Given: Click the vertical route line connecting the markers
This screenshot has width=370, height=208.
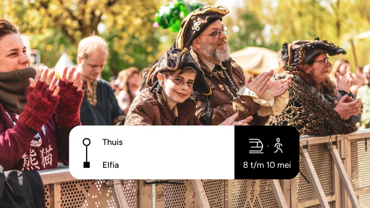Looking at the screenshot, I should (86, 153).
